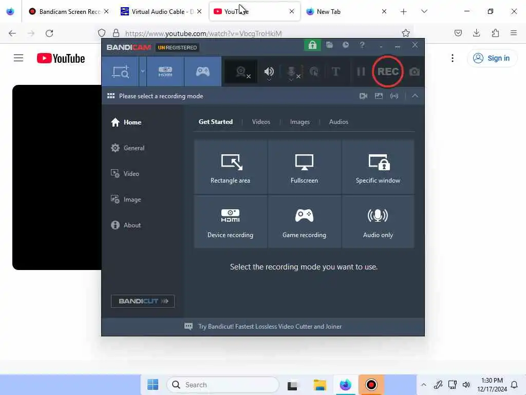
Task: Open a new browser tab with plus
Action: pyautogui.click(x=404, y=11)
